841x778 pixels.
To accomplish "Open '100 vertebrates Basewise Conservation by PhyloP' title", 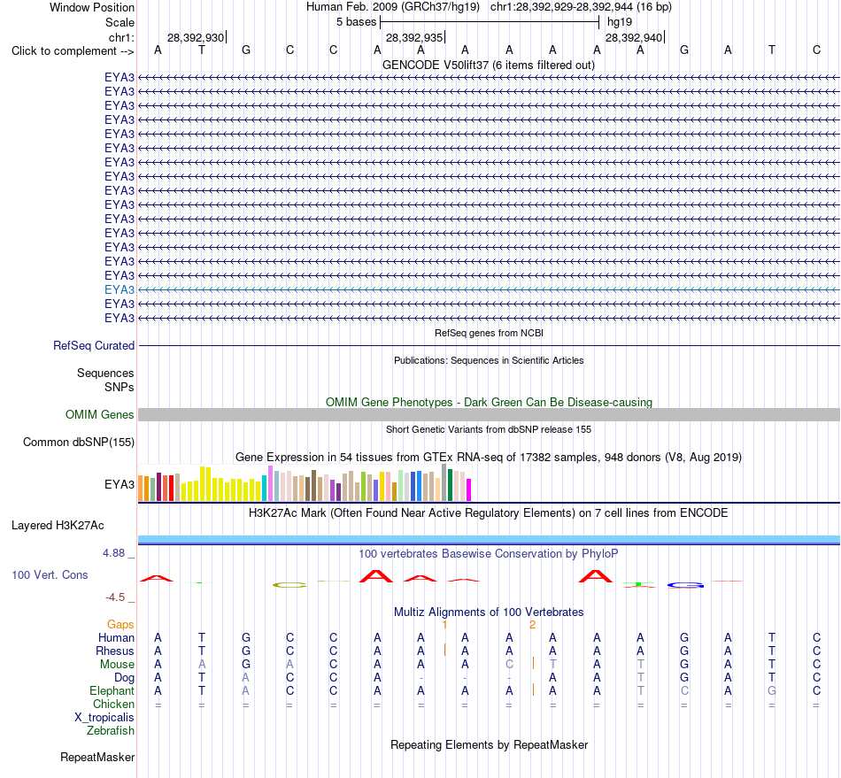I will [x=489, y=554].
